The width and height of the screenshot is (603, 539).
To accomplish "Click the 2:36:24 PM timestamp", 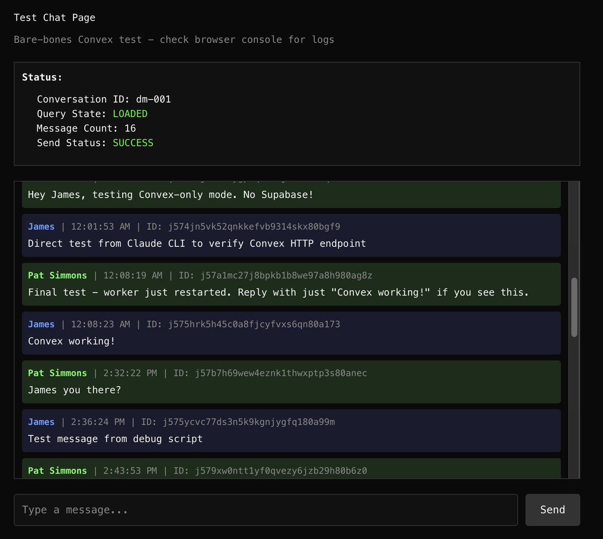I will 98,422.
